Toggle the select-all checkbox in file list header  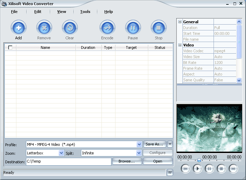[10, 47]
